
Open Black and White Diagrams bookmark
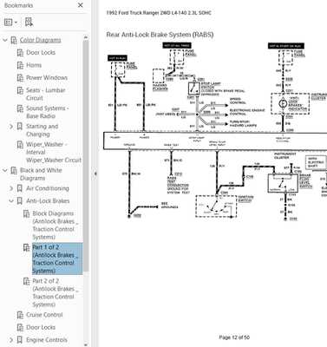tap(41, 174)
